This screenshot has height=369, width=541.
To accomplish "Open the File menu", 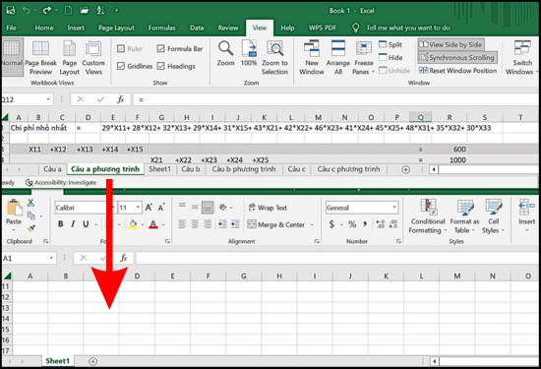I will point(12,28).
